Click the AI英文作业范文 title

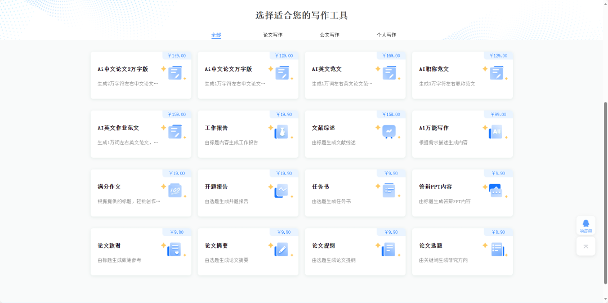[x=118, y=128]
